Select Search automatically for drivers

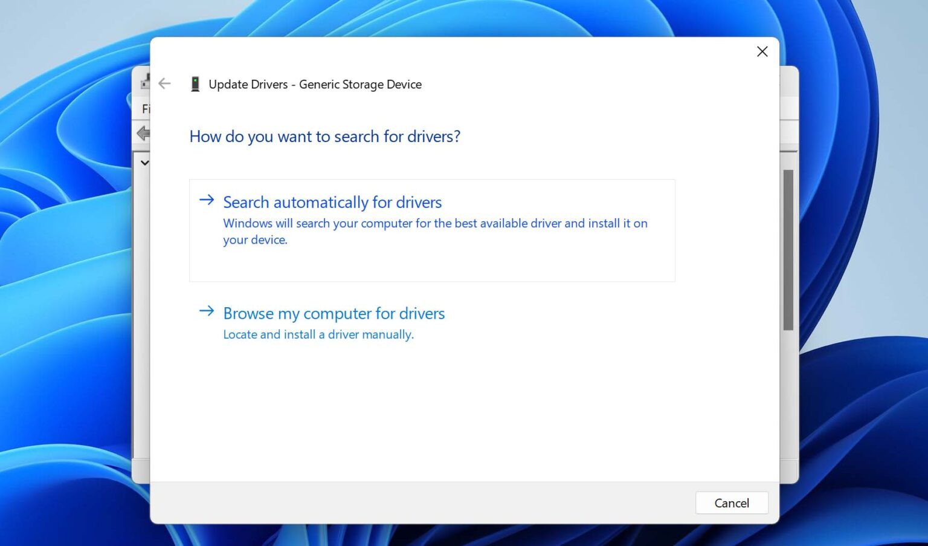click(x=332, y=202)
